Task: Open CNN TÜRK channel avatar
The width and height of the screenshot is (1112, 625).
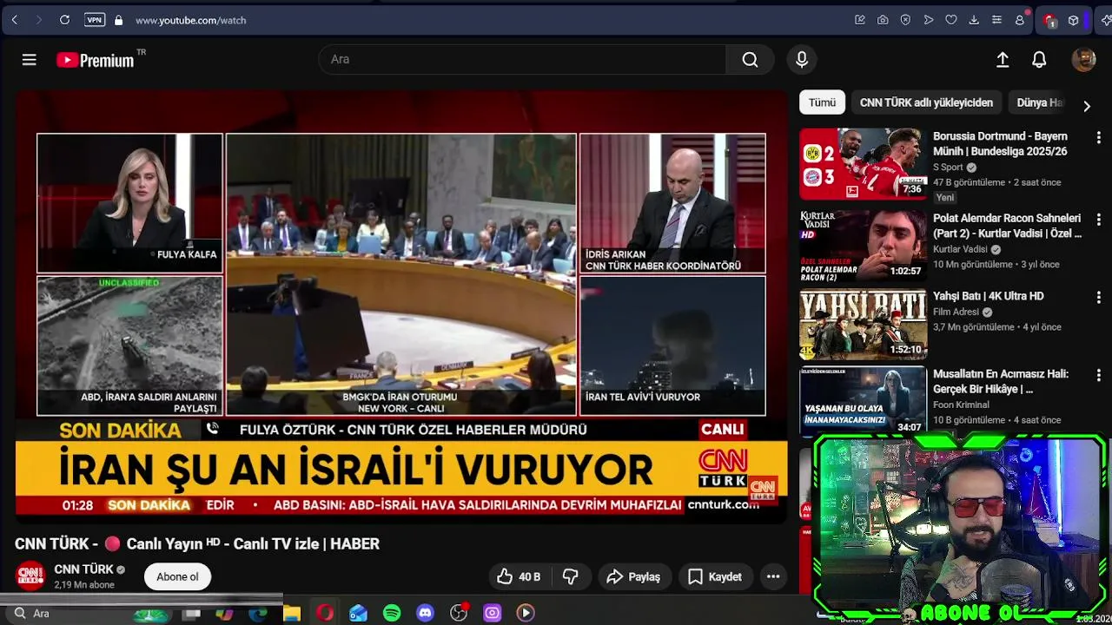Action: click(30, 576)
